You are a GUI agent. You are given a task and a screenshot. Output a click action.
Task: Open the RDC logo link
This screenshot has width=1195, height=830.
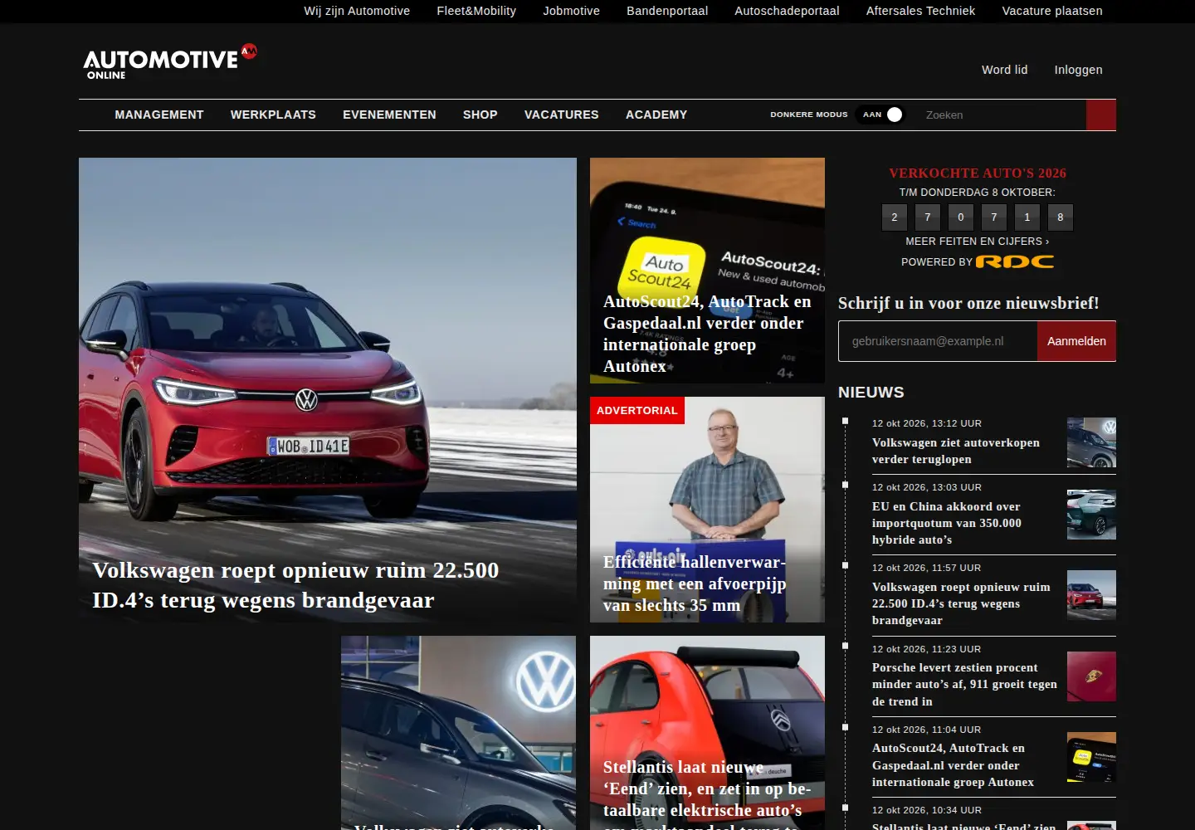pyautogui.click(x=1015, y=262)
